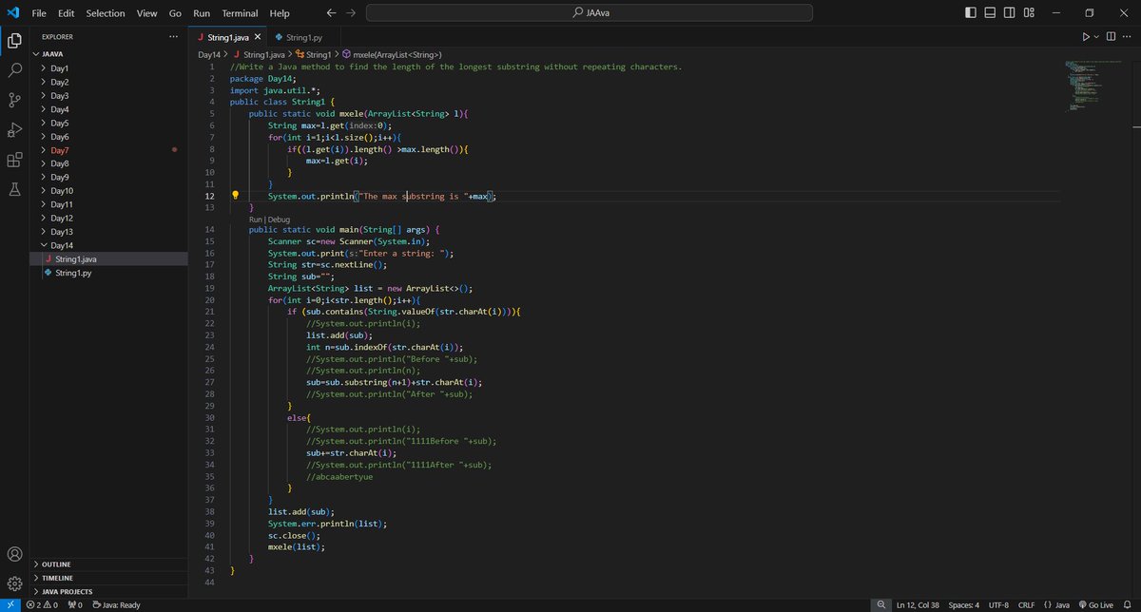This screenshot has height=612, width=1141.
Task: Expand the Day1 folder
Action: tap(109, 68)
